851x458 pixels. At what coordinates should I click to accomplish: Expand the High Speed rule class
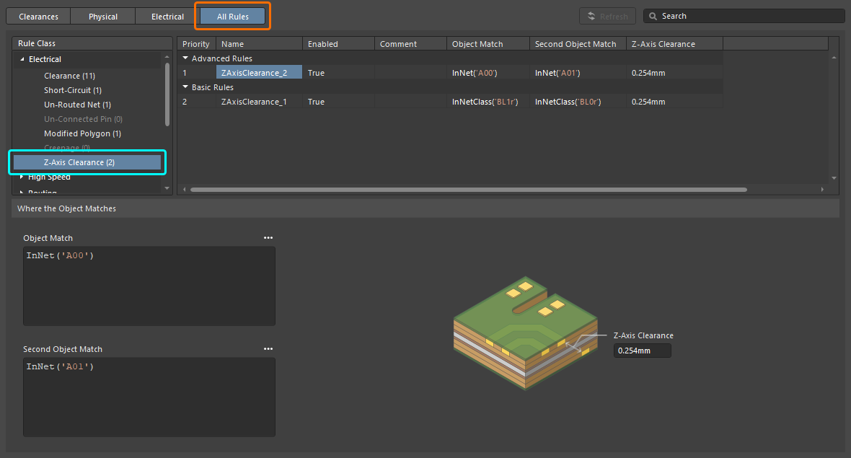(22, 177)
